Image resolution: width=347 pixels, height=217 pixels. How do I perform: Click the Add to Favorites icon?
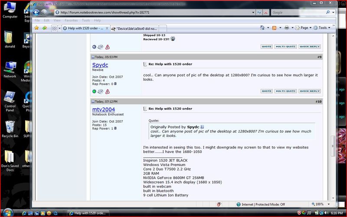coord(45,28)
